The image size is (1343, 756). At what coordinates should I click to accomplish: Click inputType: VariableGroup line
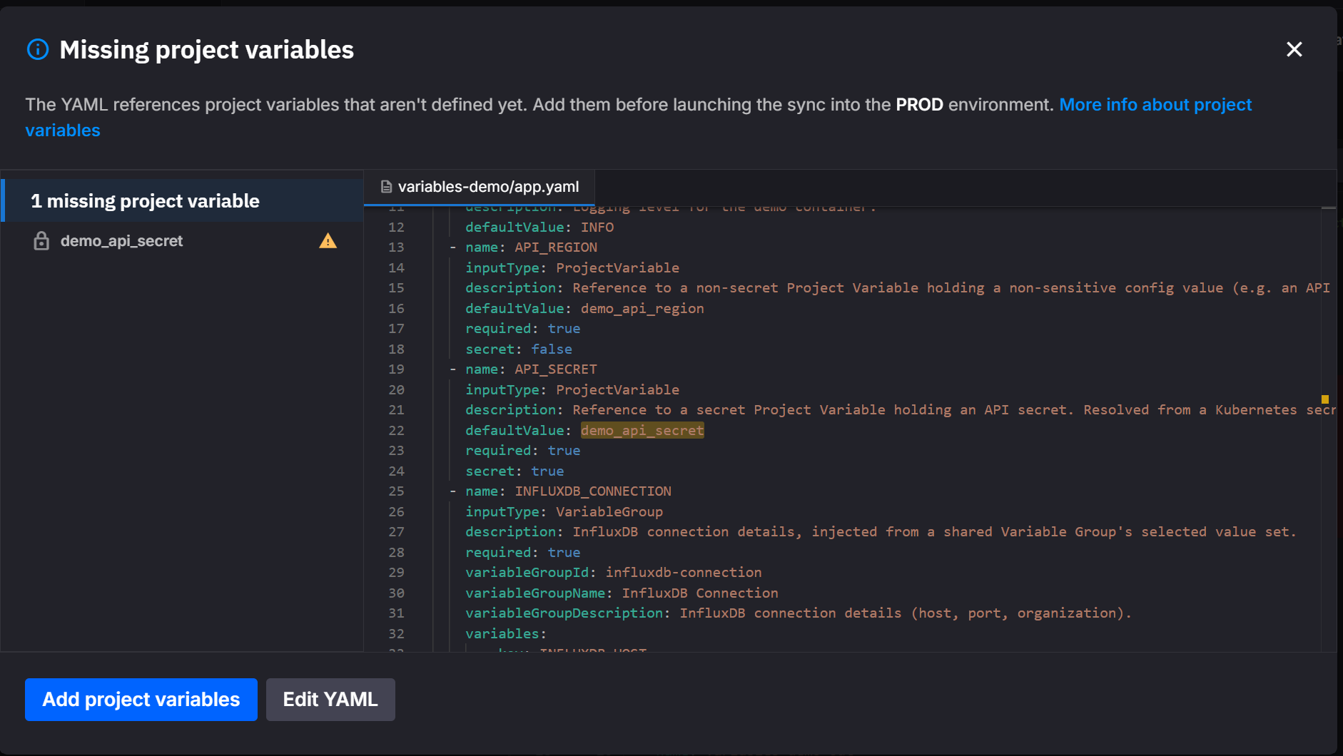pos(564,511)
